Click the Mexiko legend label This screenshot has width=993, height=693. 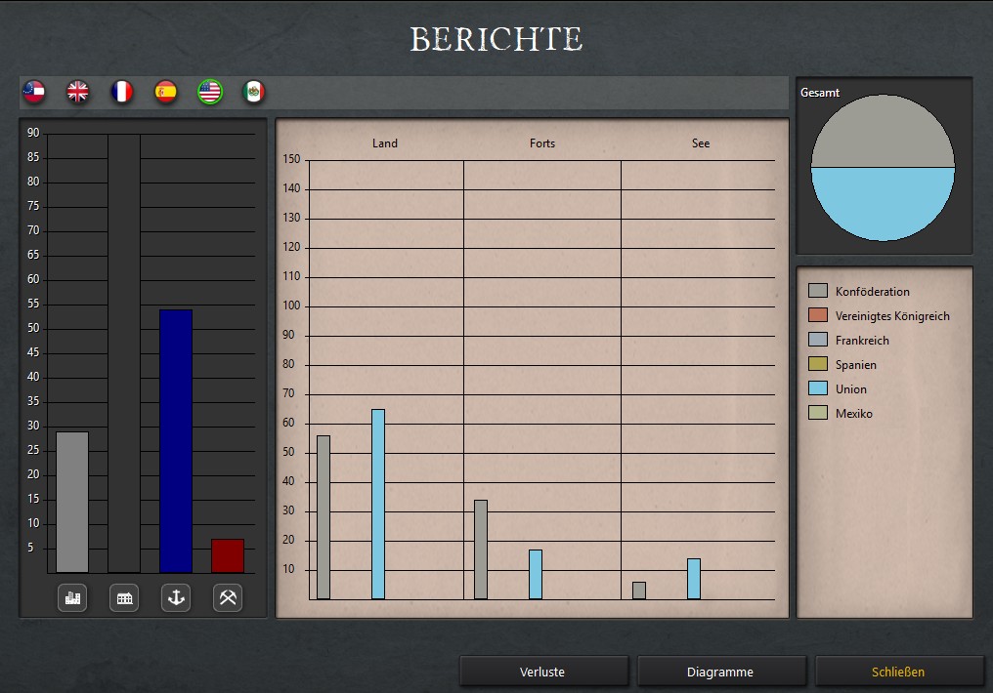point(853,414)
